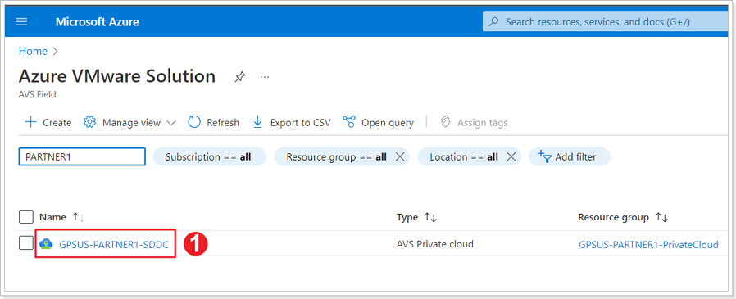This screenshot has height=299, width=736.
Task: Focus the Search resources, services, and docs box
Action: 606,22
